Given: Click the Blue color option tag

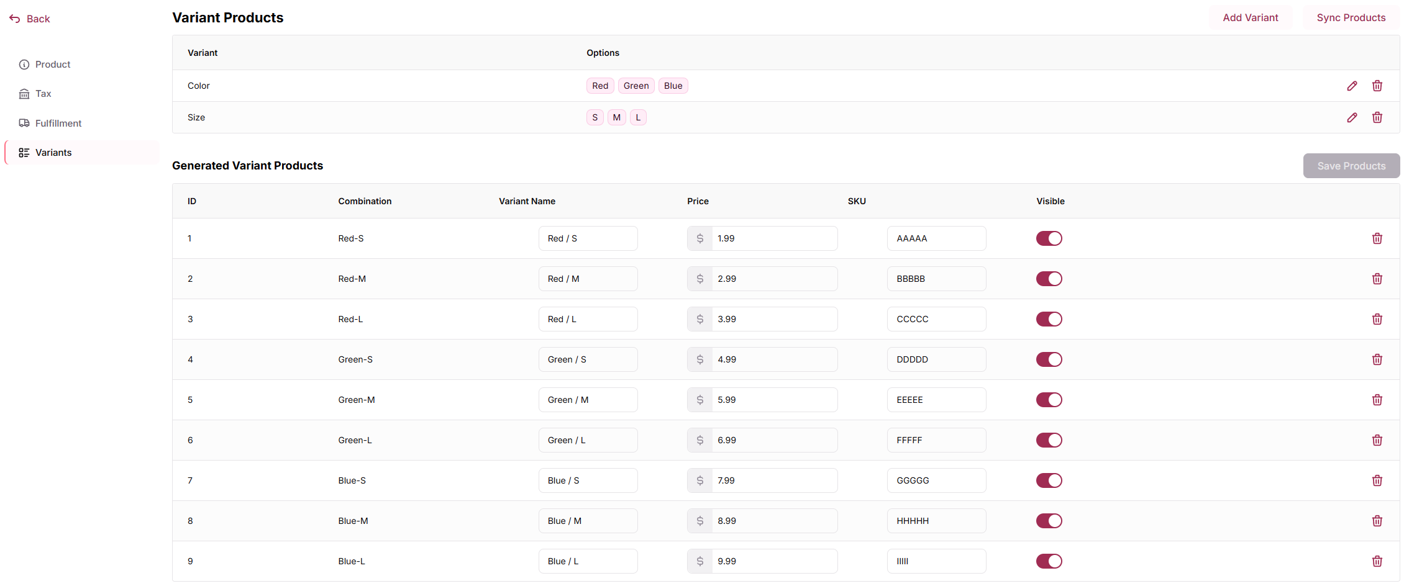Looking at the screenshot, I should pyautogui.click(x=673, y=86).
